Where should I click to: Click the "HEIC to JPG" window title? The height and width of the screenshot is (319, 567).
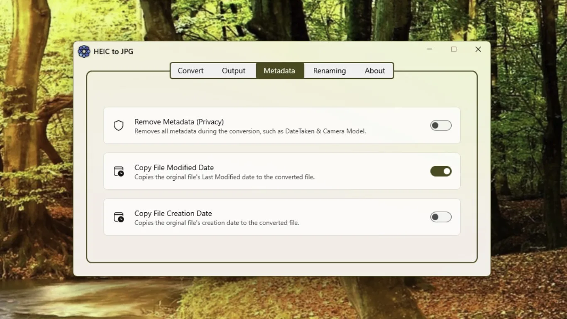[113, 52]
